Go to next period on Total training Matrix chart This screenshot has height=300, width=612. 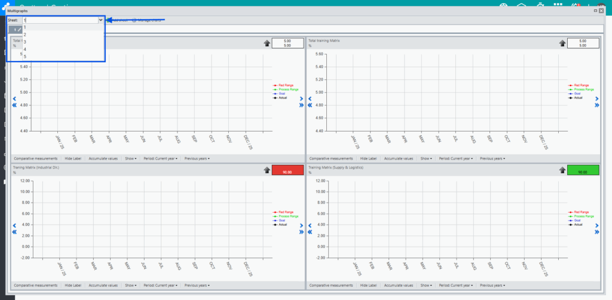[597, 99]
